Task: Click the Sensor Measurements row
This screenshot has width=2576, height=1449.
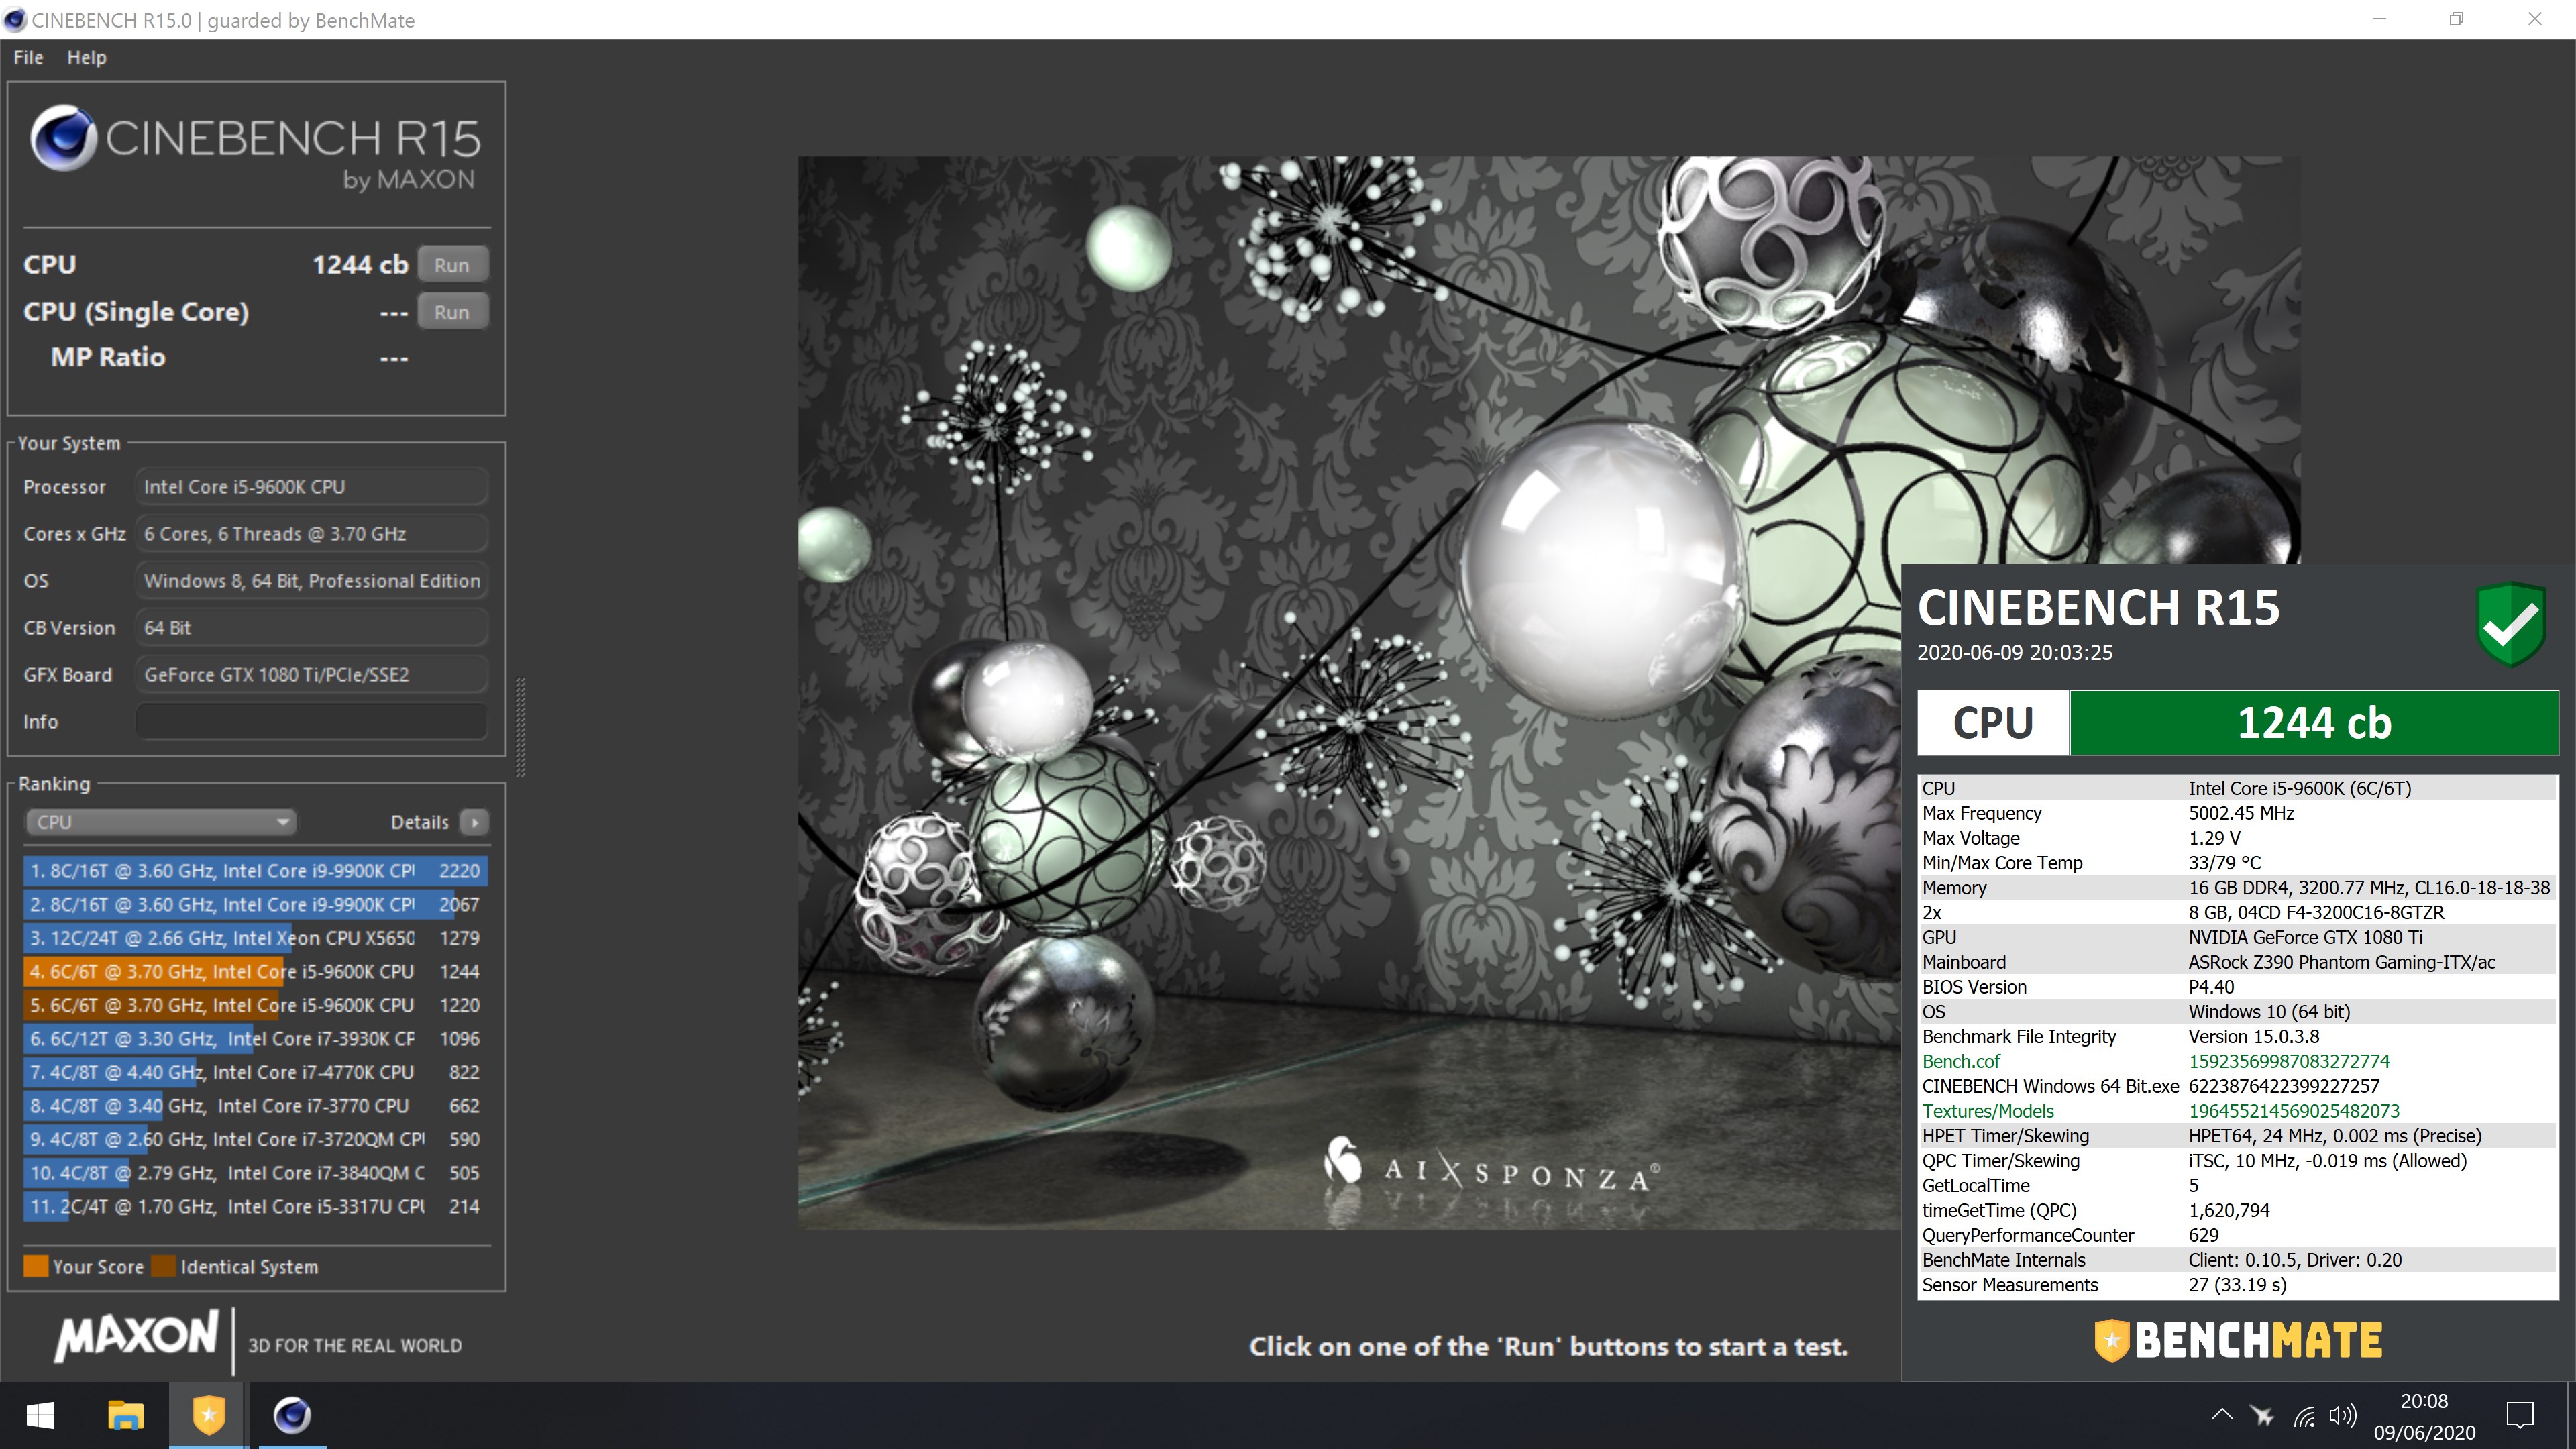Action: pyautogui.click(x=2237, y=1285)
